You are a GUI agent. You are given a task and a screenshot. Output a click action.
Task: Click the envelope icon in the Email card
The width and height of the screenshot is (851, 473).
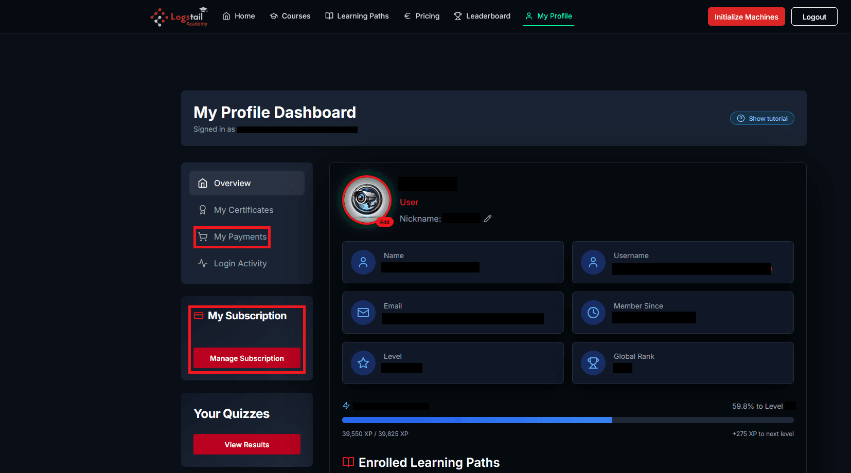pos(363,313)
